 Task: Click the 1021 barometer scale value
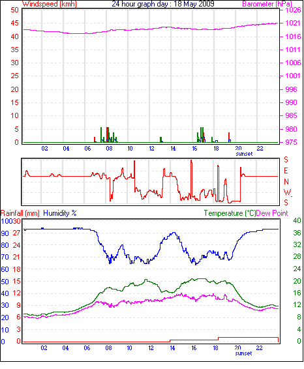pos(293,23)
